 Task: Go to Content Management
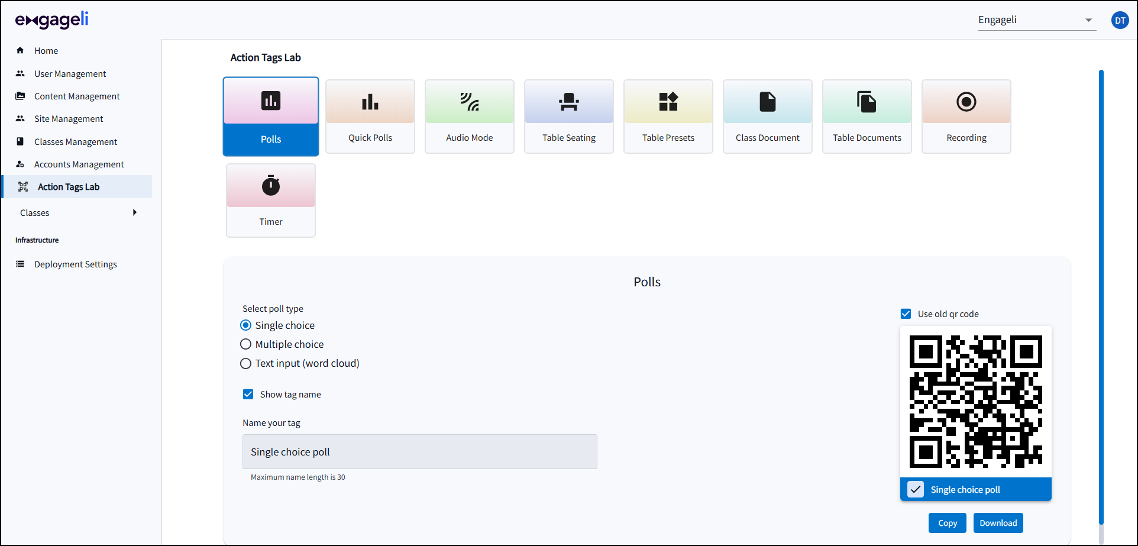coord(77,96)
